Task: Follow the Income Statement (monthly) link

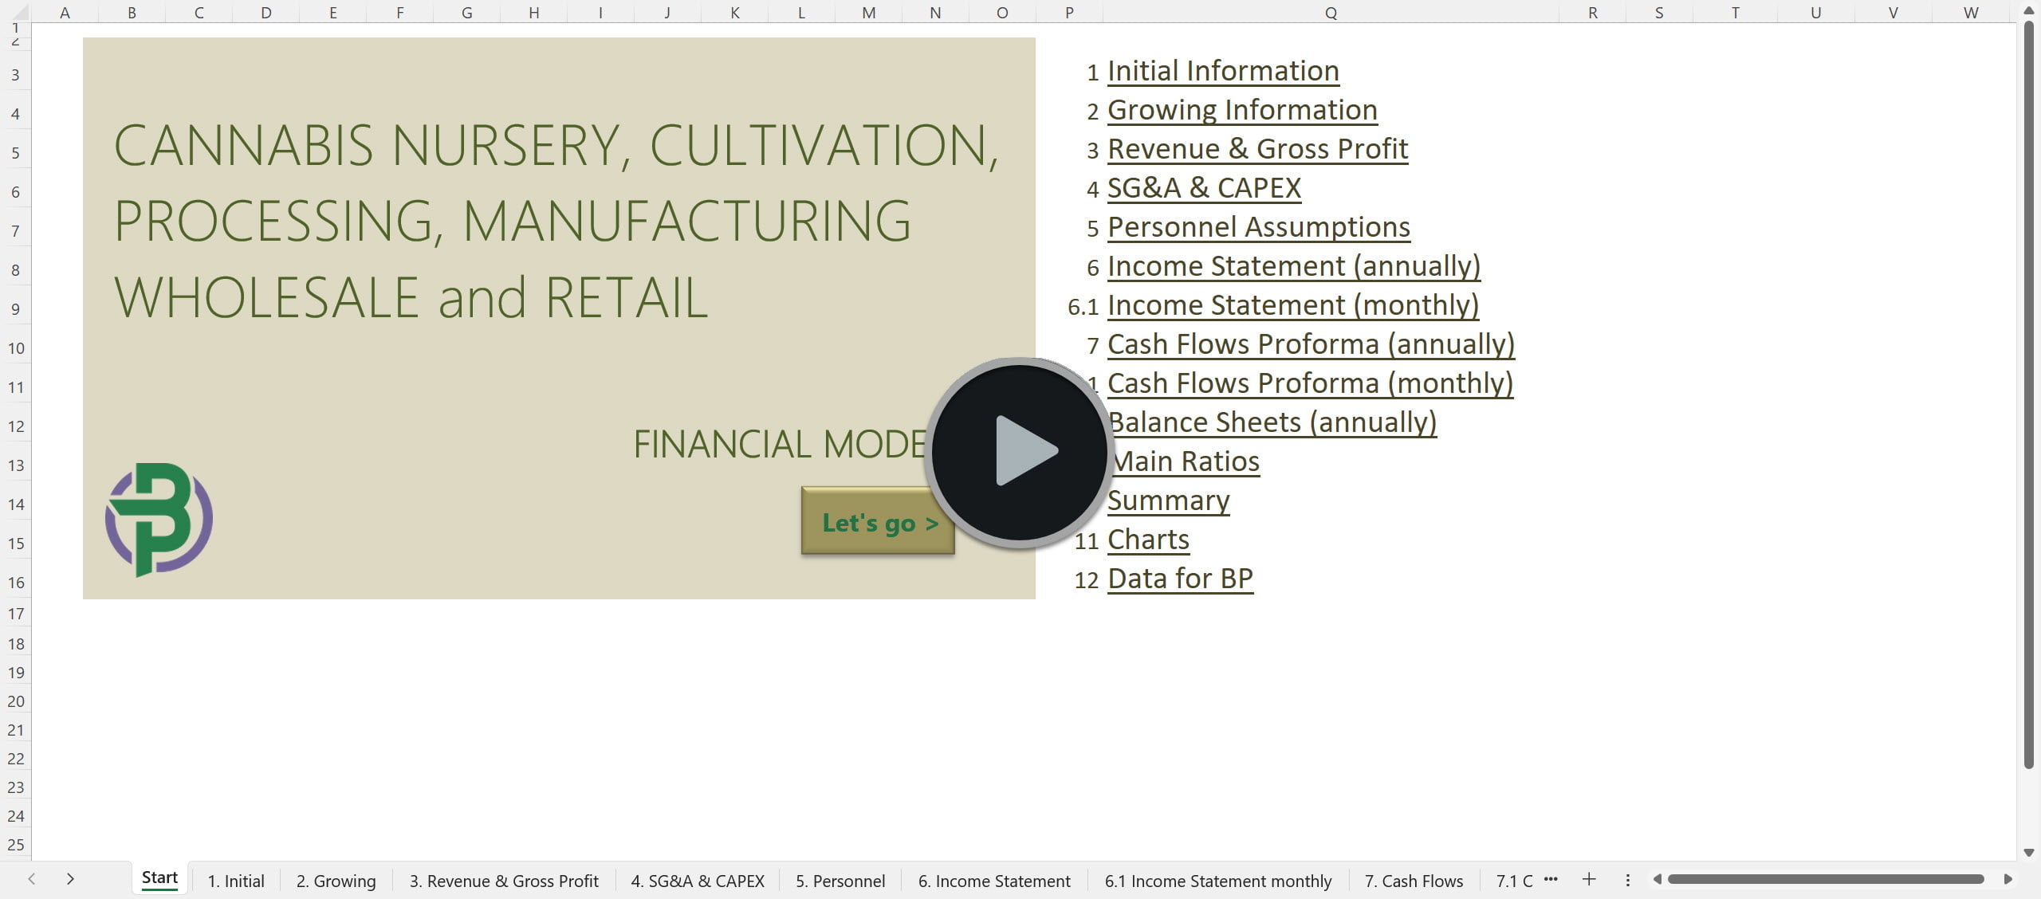Action: [x=1292, y=304]
